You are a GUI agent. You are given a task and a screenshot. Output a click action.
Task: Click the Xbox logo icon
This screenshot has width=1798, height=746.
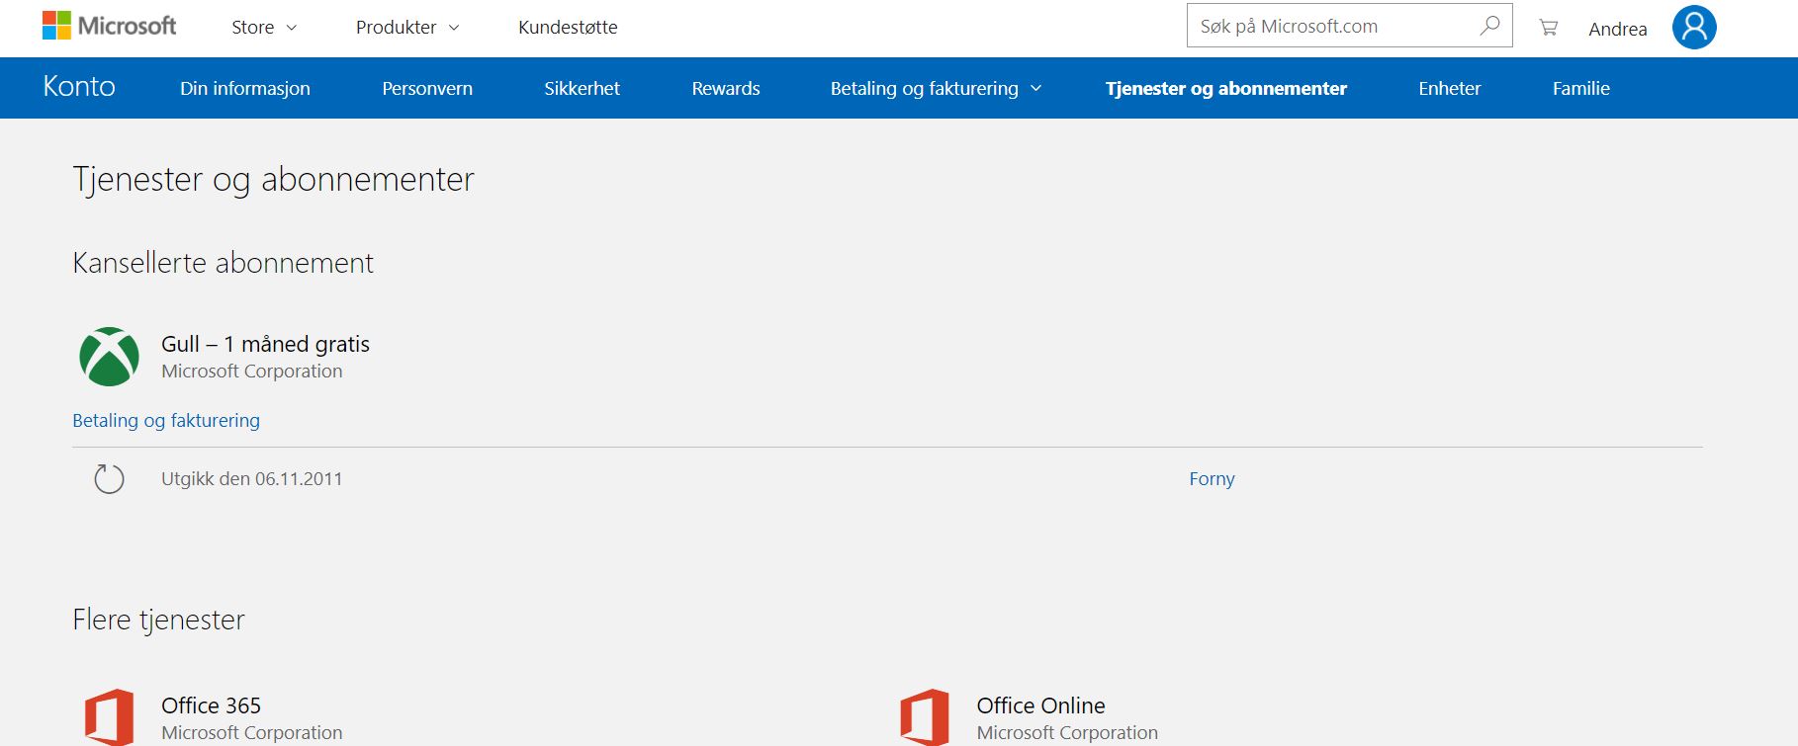pyautogui.click(x=109, y=357)
